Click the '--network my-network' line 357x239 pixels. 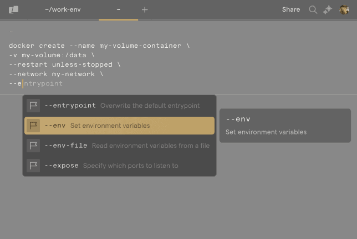(56, 74)
